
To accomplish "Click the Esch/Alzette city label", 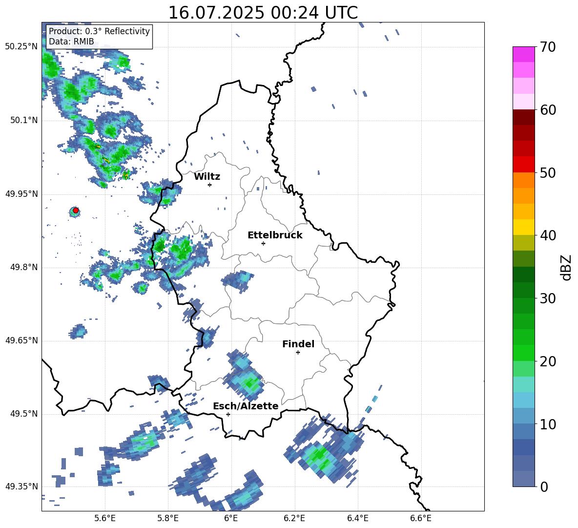I will pyautogui.click(x=246, y=406).
